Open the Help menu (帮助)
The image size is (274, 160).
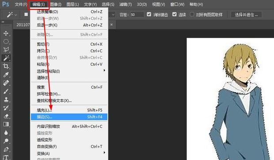(196, 4)
